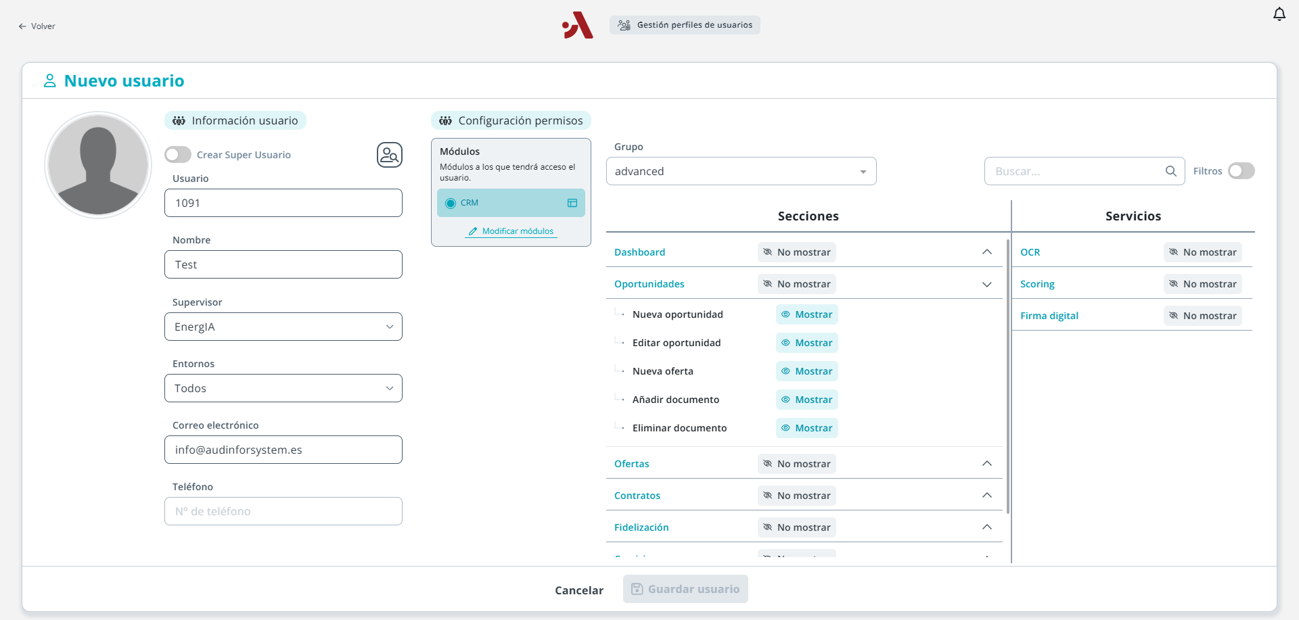
Task: Click the notification bell icon
Action: coord(1279,14)
